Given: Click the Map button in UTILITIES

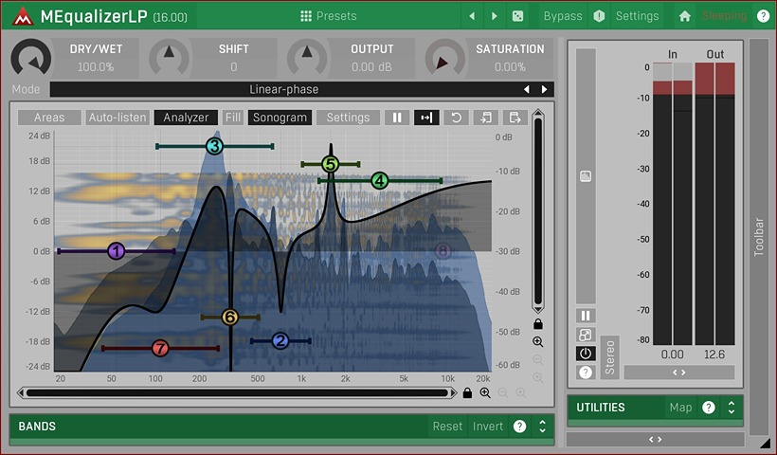Looking at the screenshot, I should pos(680,408).
